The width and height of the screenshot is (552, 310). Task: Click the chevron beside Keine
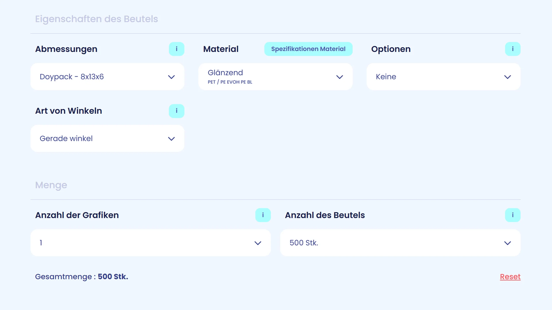pyautogui.click(x=507, y=77)
